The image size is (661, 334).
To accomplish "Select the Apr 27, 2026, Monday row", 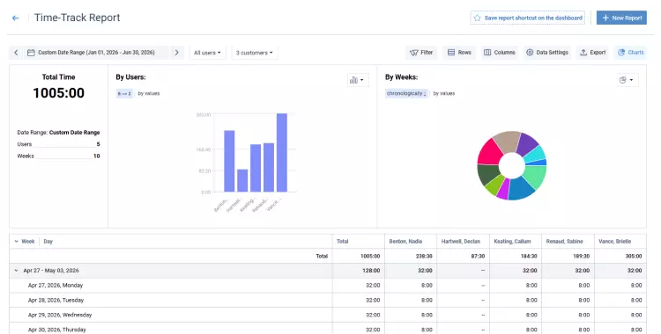I will [x=328, y=285].
